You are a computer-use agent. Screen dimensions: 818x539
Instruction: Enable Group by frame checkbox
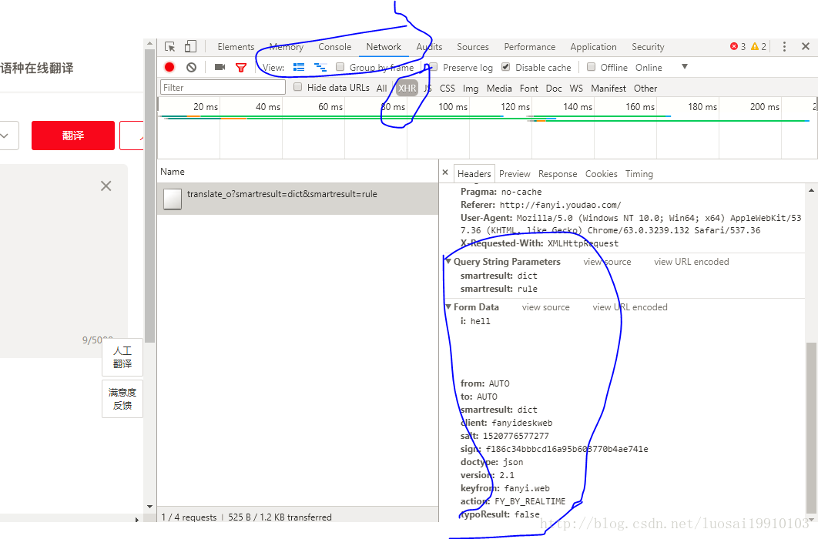[340, 67]
